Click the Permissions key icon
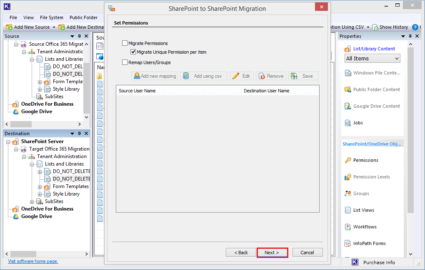Image resolution: width=425 pixels, height=270 pixels. coord(348,160)
